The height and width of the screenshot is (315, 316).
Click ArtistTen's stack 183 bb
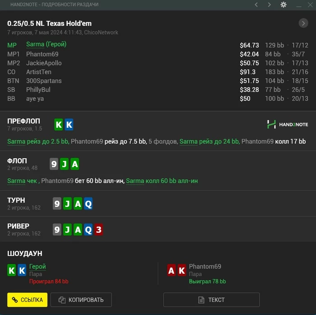tap(274, 72)
